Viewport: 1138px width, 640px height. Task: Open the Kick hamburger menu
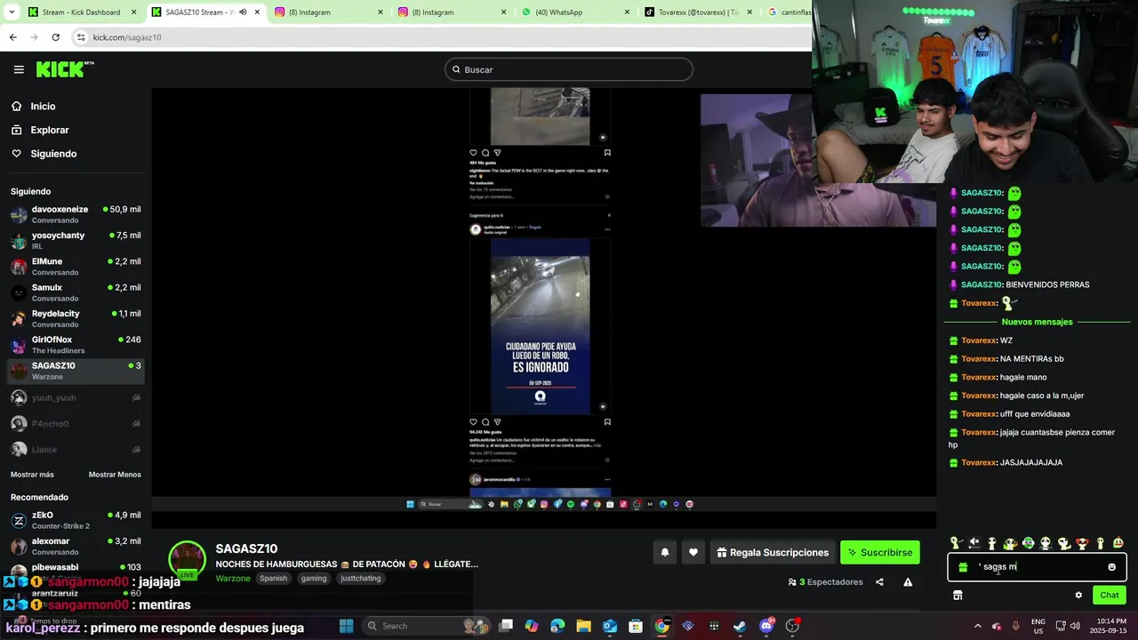(19, 69)
